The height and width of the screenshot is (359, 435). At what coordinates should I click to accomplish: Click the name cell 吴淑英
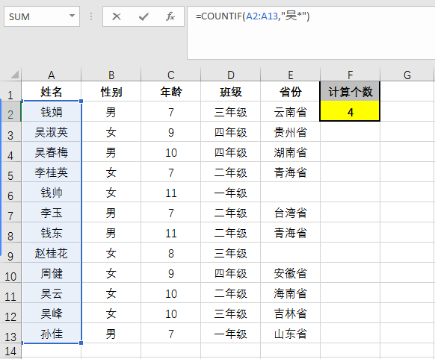click(52, 132)
